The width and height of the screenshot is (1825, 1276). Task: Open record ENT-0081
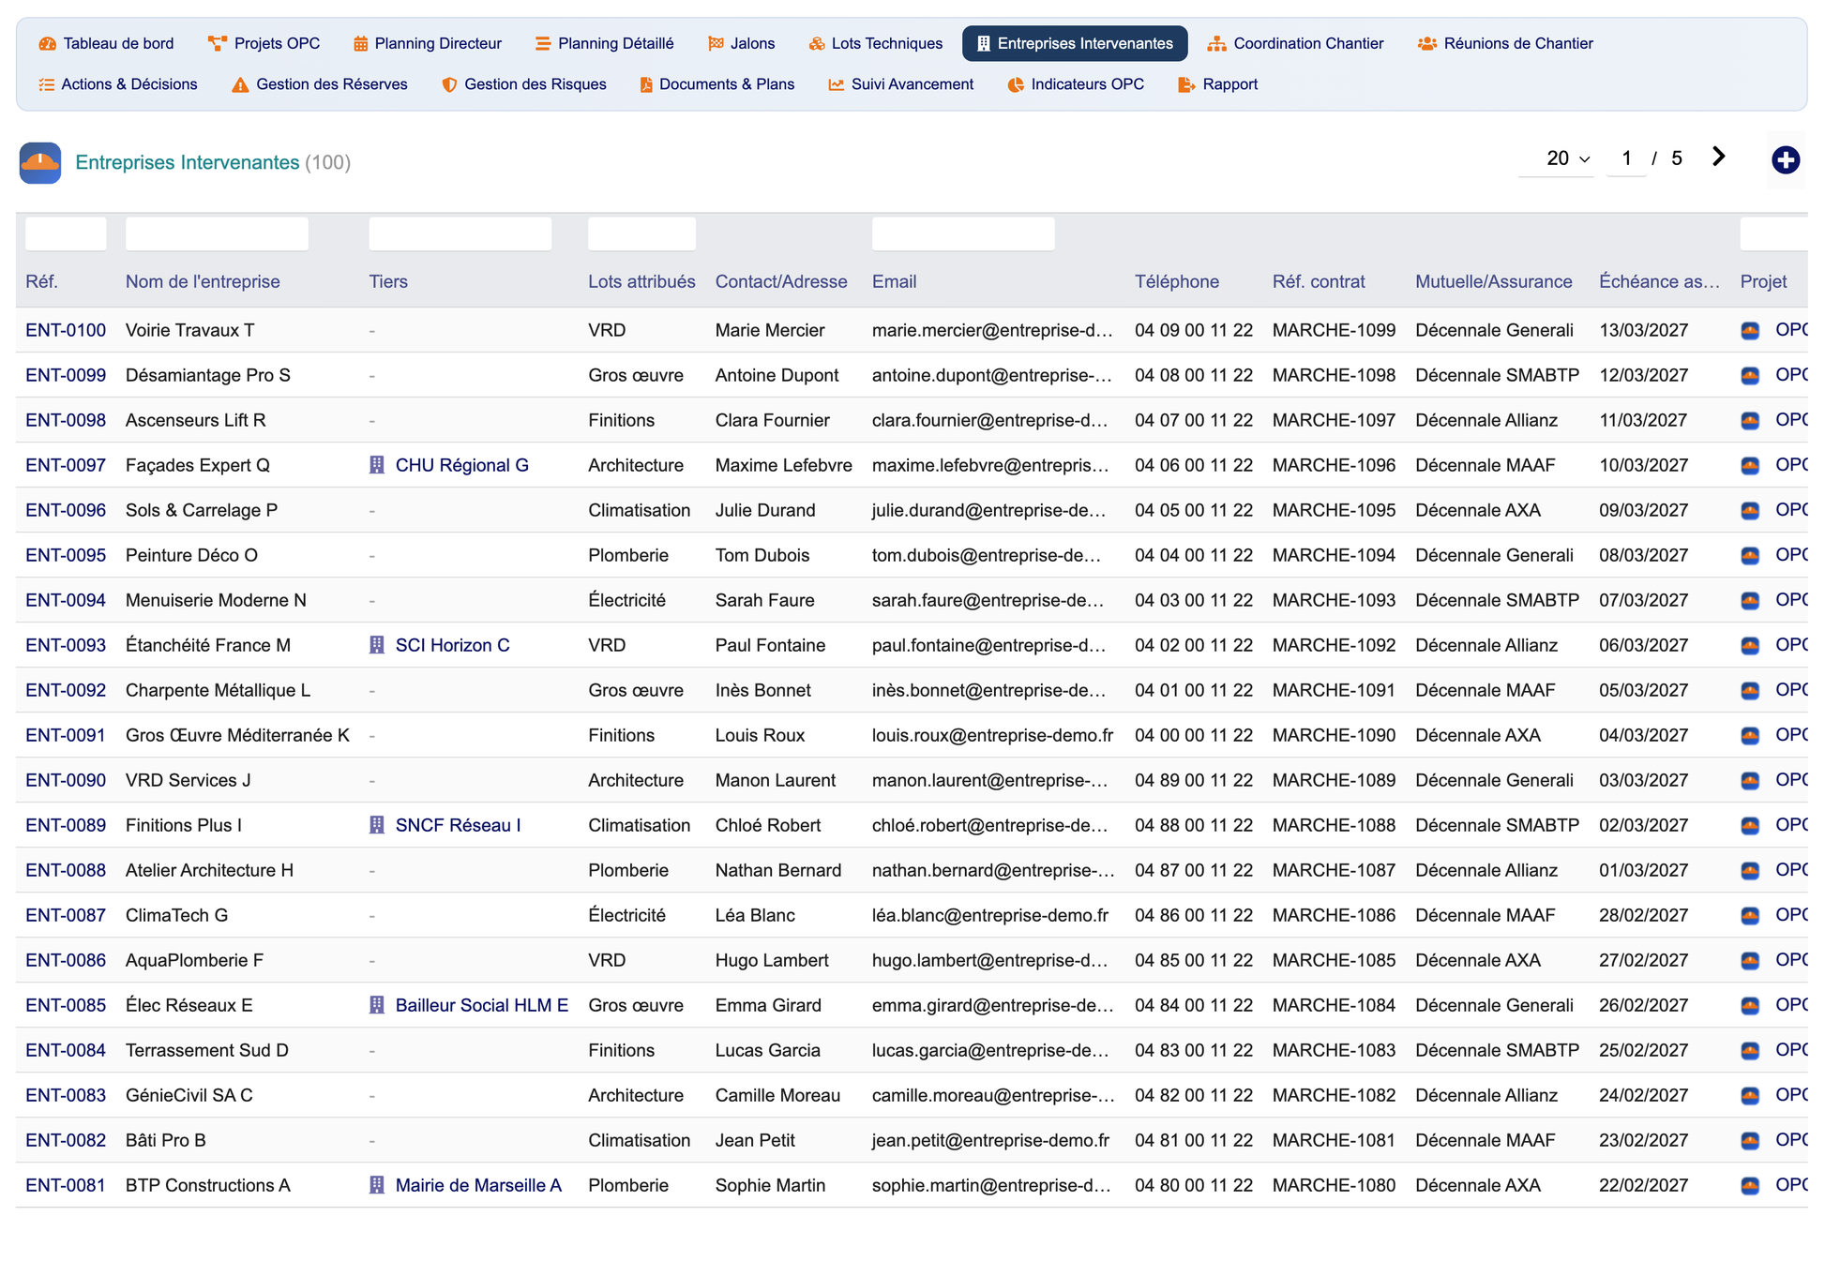pyautogui.click(x=66, y=1185)
